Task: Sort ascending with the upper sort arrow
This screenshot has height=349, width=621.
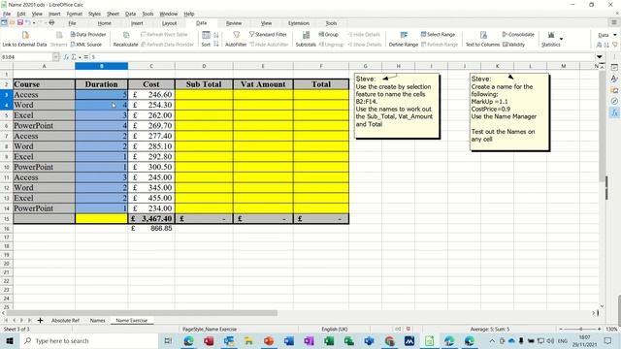Action: coord(216,35)
